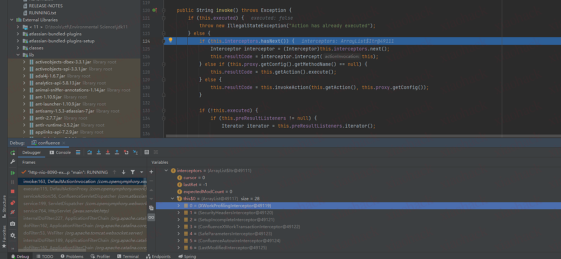Image resolution: width=561 pixels, height=259 pixels.
Task: Click Force Step Into red arrow icon
Action: [108, 152]
